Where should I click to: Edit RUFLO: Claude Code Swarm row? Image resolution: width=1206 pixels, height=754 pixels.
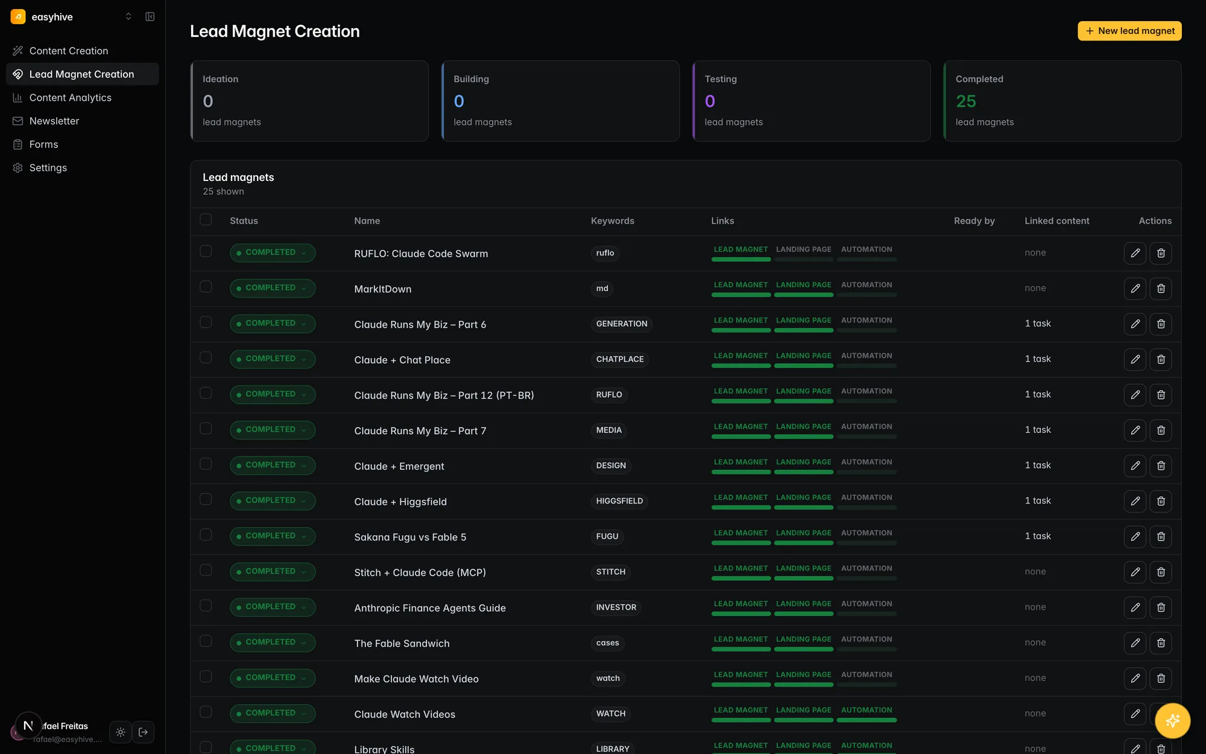pos(1135,253)
